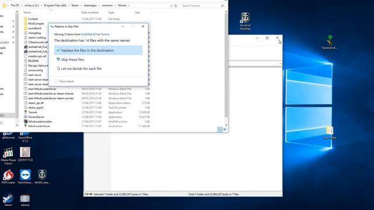Image resolution: width=374 pixels, height=210 pixels.
Task: Choose Replace the files in the destination
Action: (98, 50)
